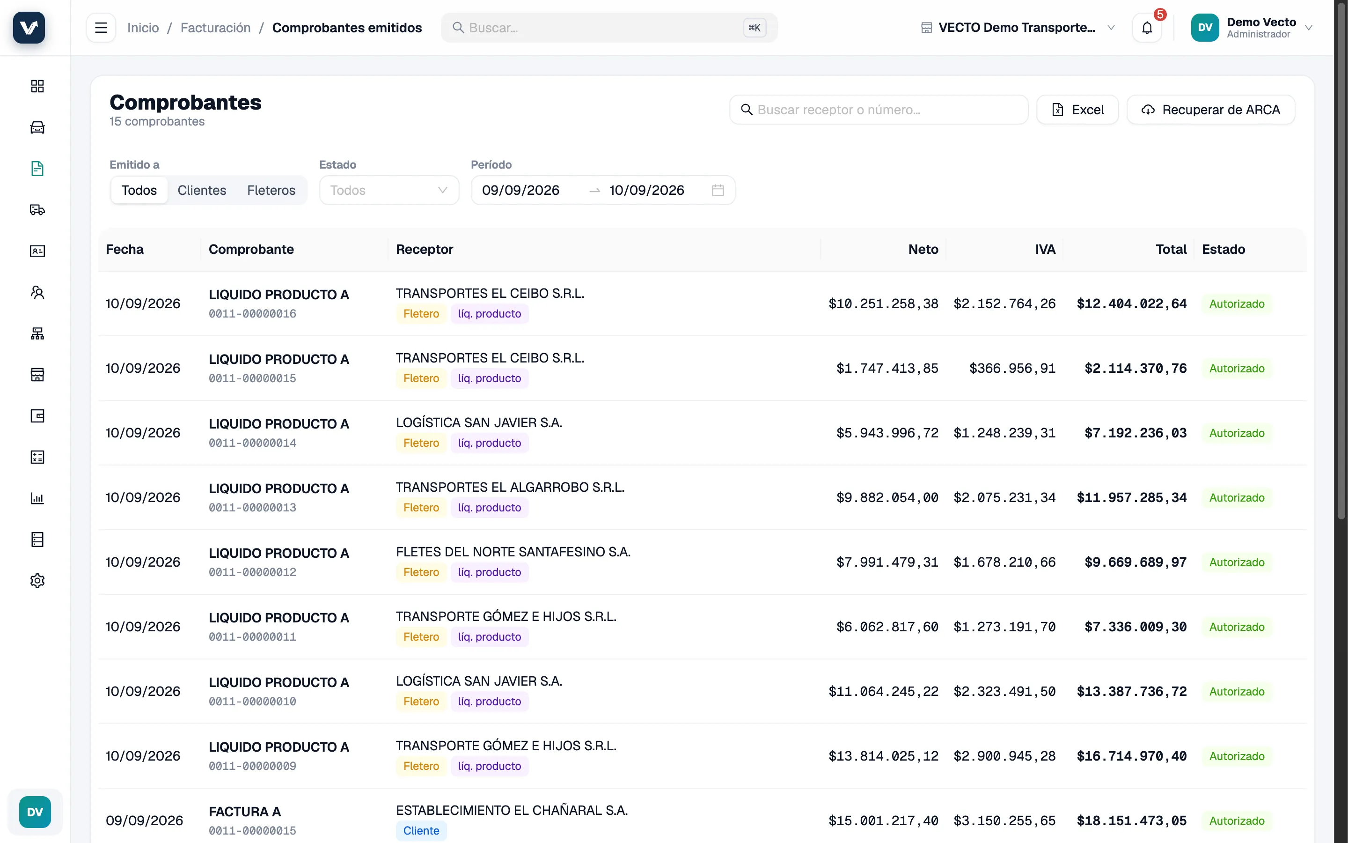Click total $16.714.970,40
The height and width of the screenshot is (843, 1348).
[1131, 756]
